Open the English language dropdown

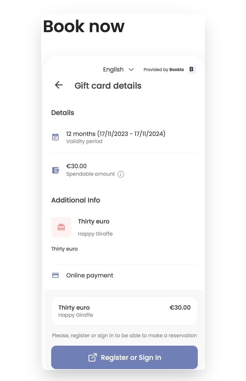113,69
